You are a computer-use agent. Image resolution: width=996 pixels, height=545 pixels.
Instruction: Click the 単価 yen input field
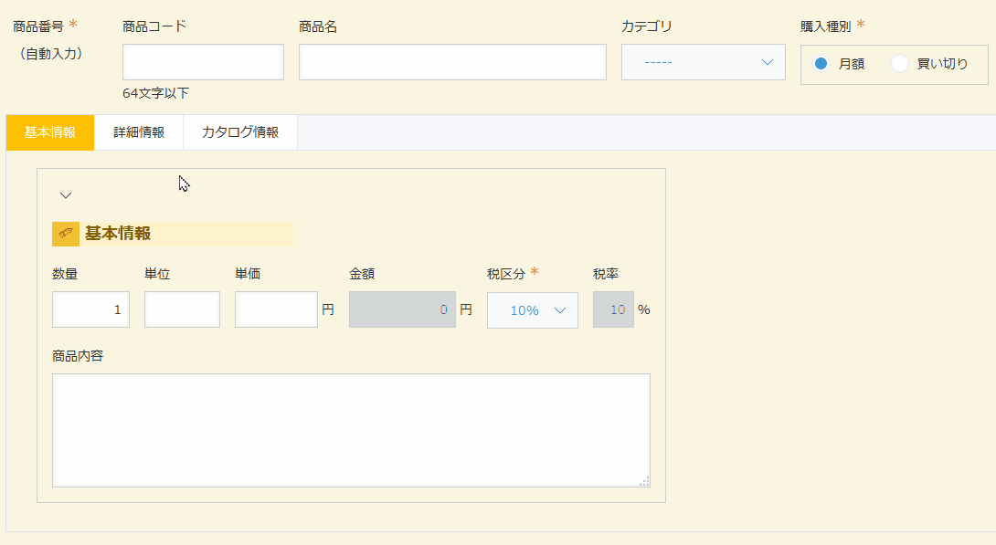(x=276, y=309)
